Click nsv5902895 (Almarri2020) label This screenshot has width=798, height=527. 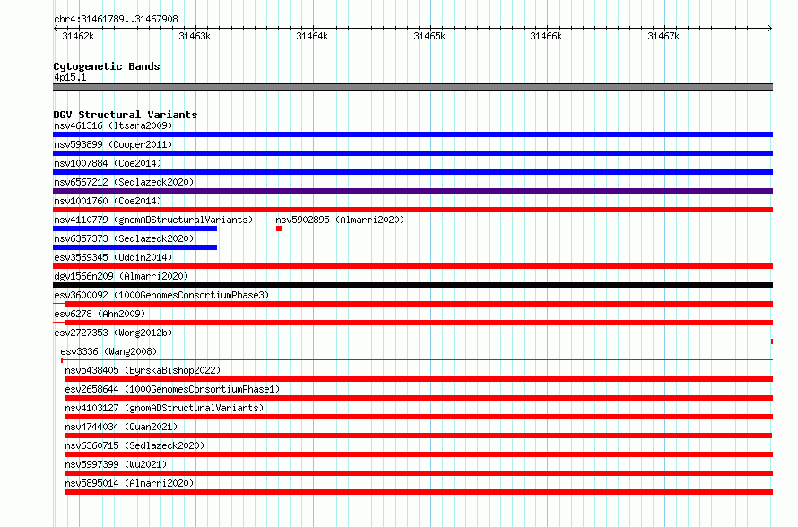click(x=340, y=220)
